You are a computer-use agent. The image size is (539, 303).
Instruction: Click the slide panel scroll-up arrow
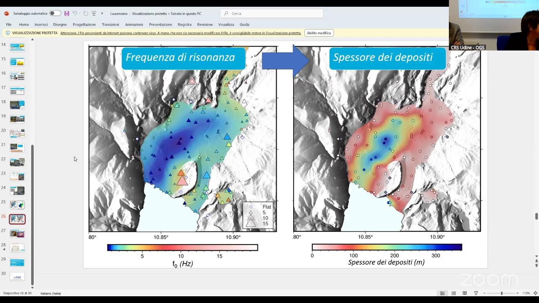(x=32, y=40)
